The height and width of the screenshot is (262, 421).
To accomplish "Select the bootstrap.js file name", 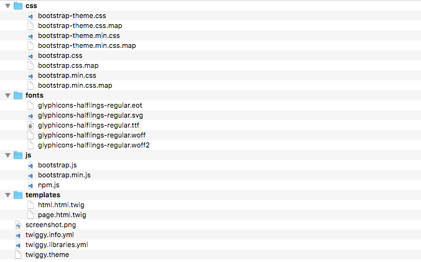I will click(57, 165).
